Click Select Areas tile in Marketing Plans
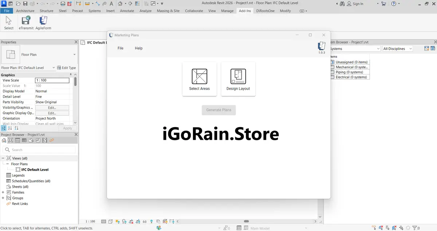Screen dimensions: 437x231 [200, 79]
